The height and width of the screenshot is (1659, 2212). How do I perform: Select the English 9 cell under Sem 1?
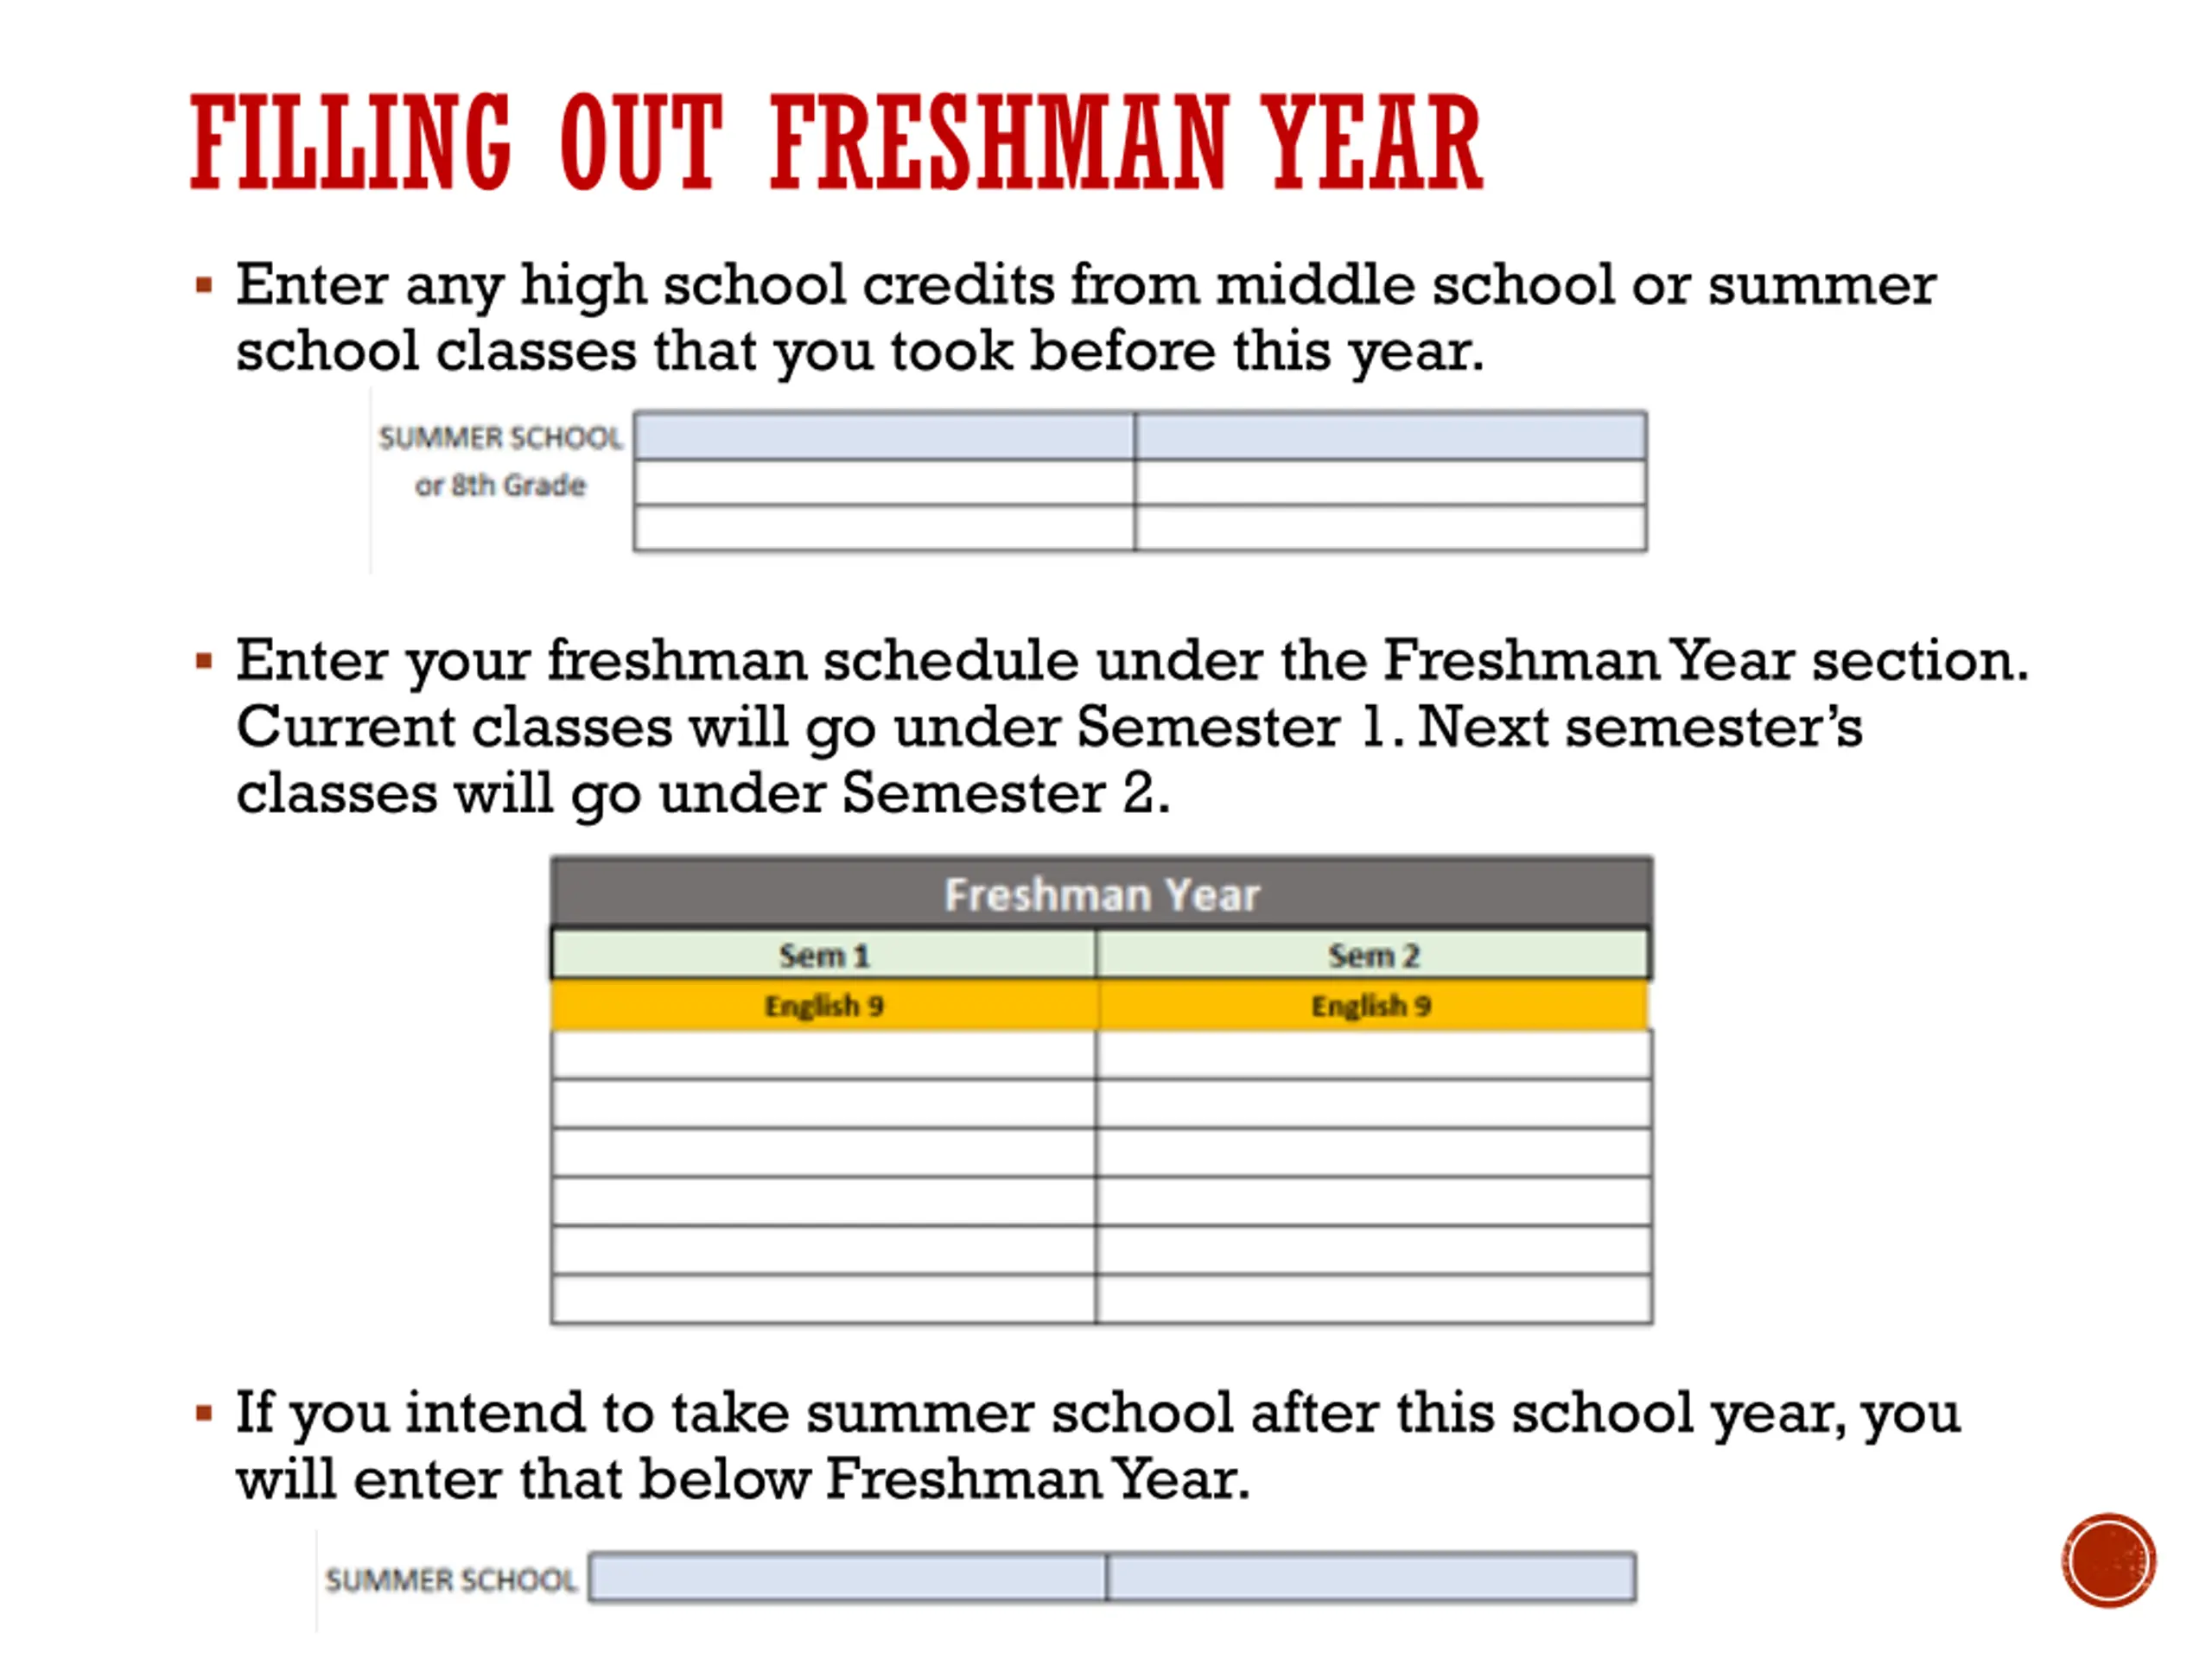[823, 1005]
